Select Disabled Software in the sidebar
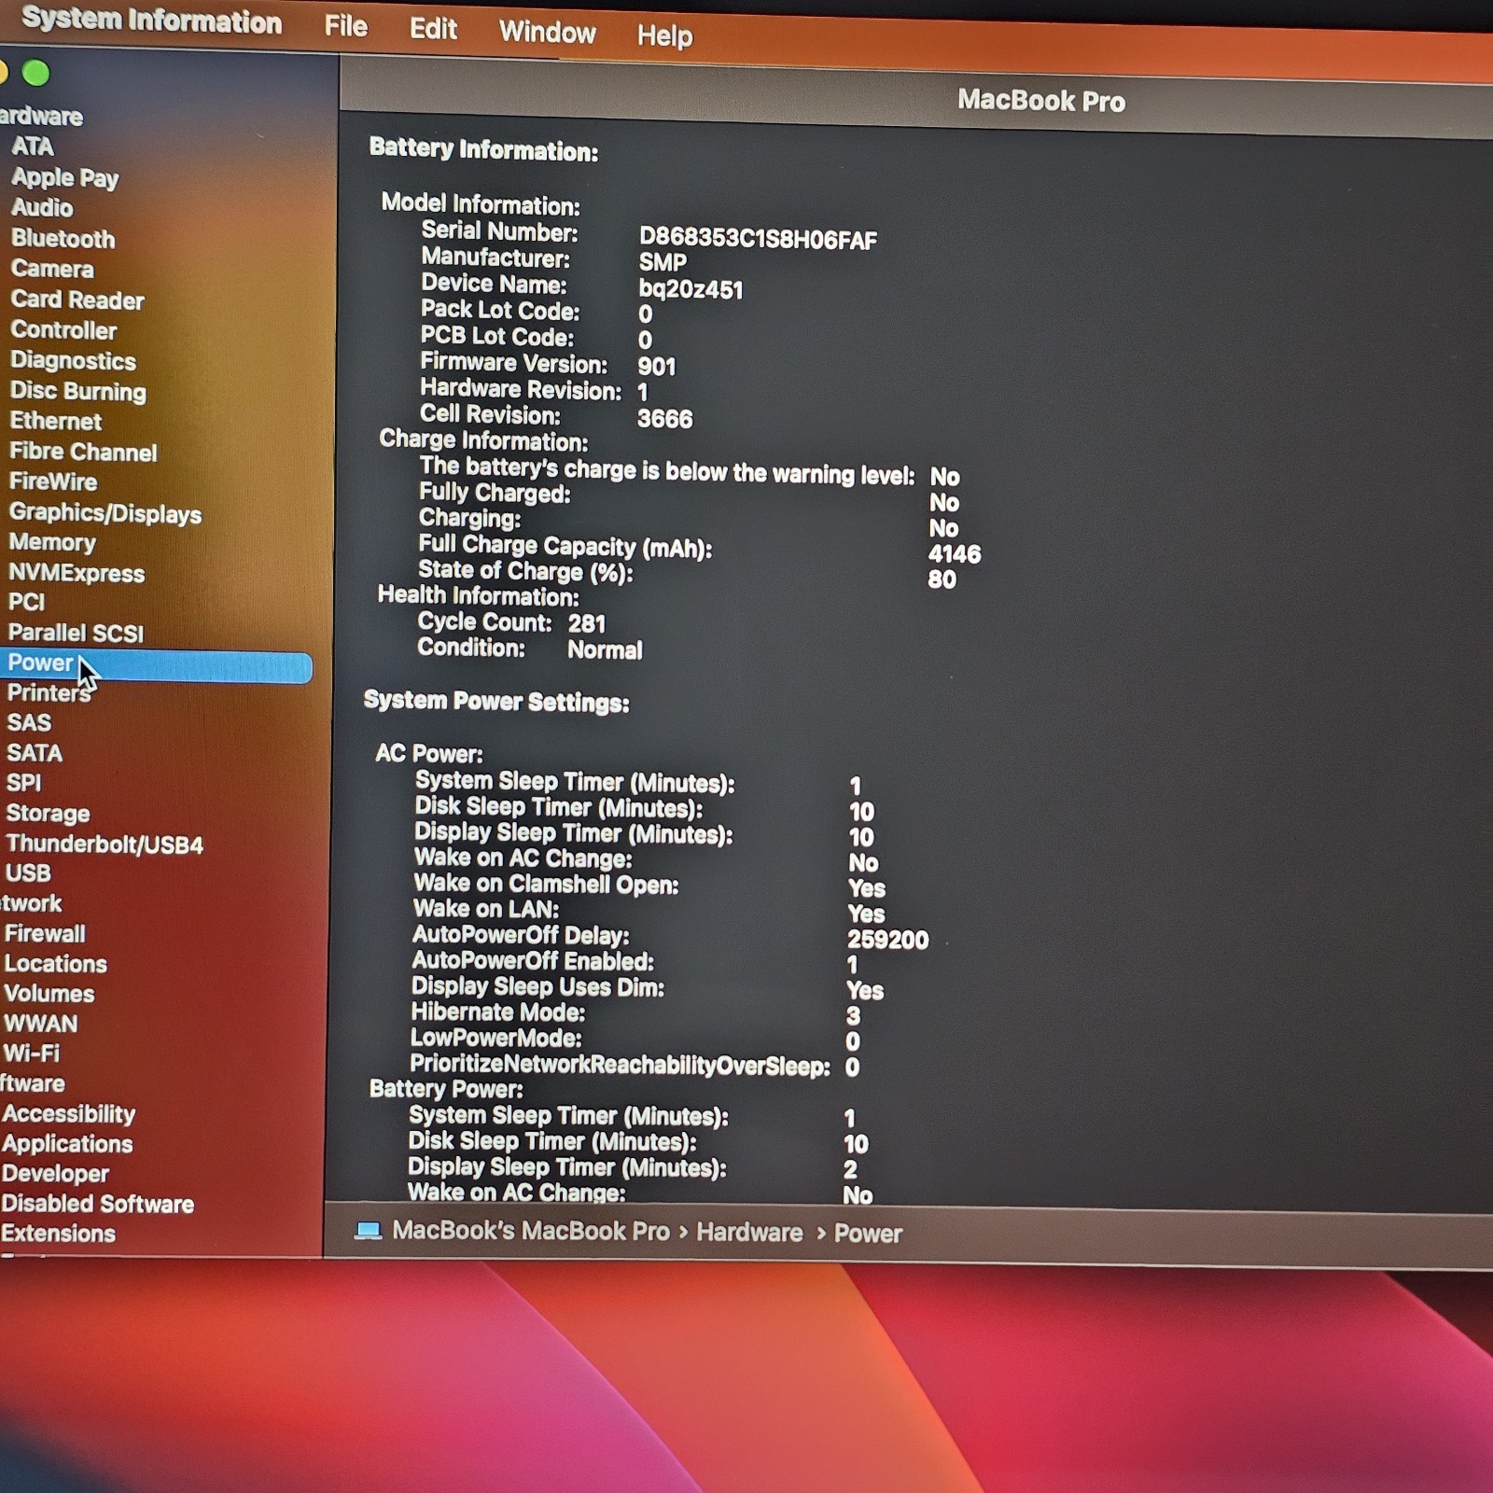The image size is (1493, 1493). coord(98,1204)
